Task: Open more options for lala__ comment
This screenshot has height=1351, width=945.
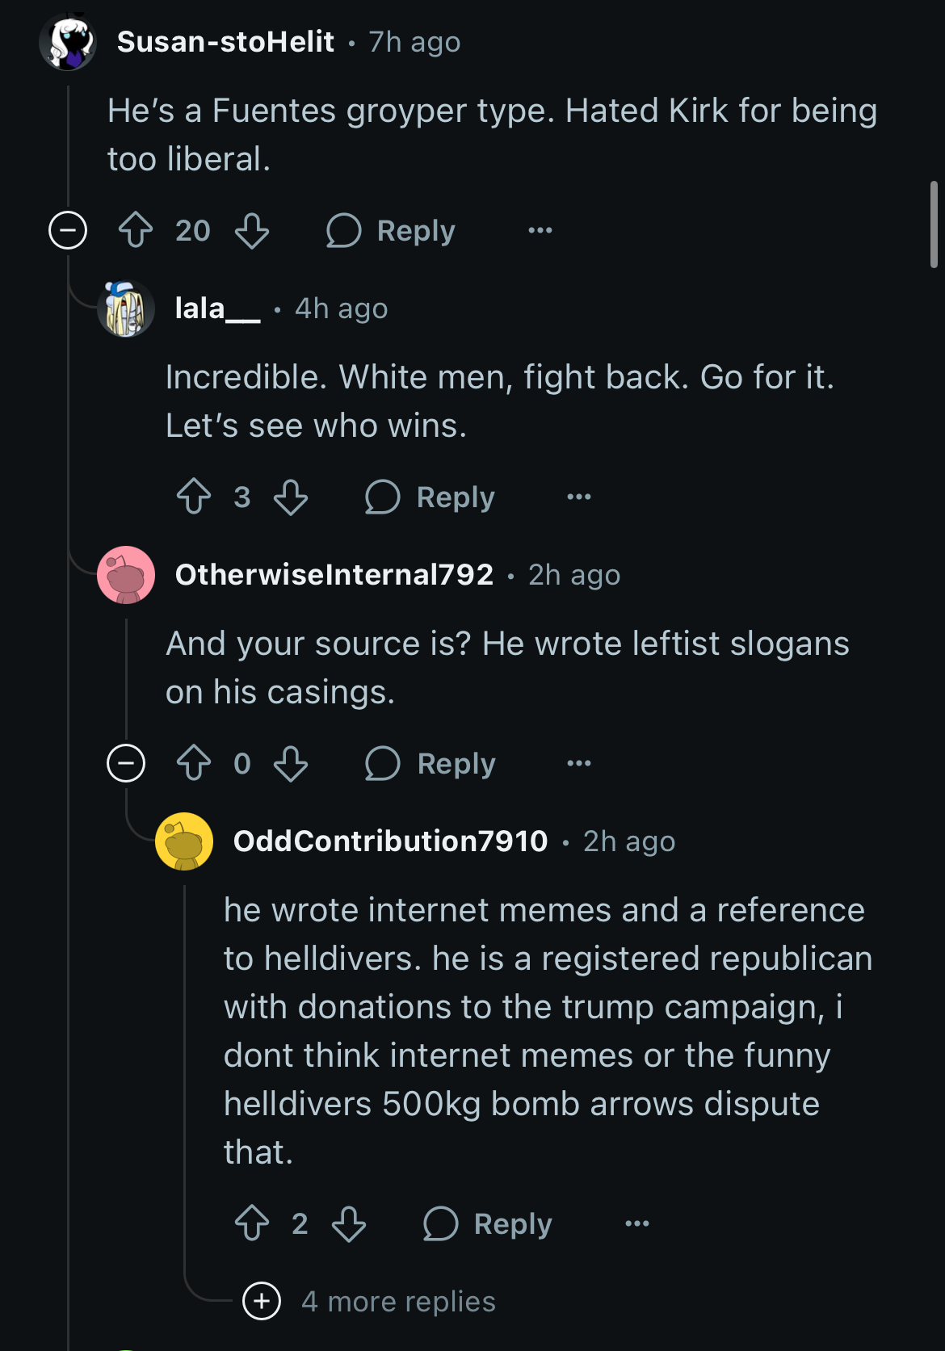Action: (579, 497)
